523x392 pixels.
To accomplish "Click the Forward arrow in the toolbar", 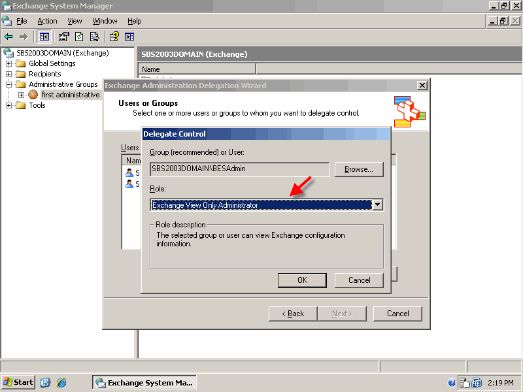I will tap(24, 37).
